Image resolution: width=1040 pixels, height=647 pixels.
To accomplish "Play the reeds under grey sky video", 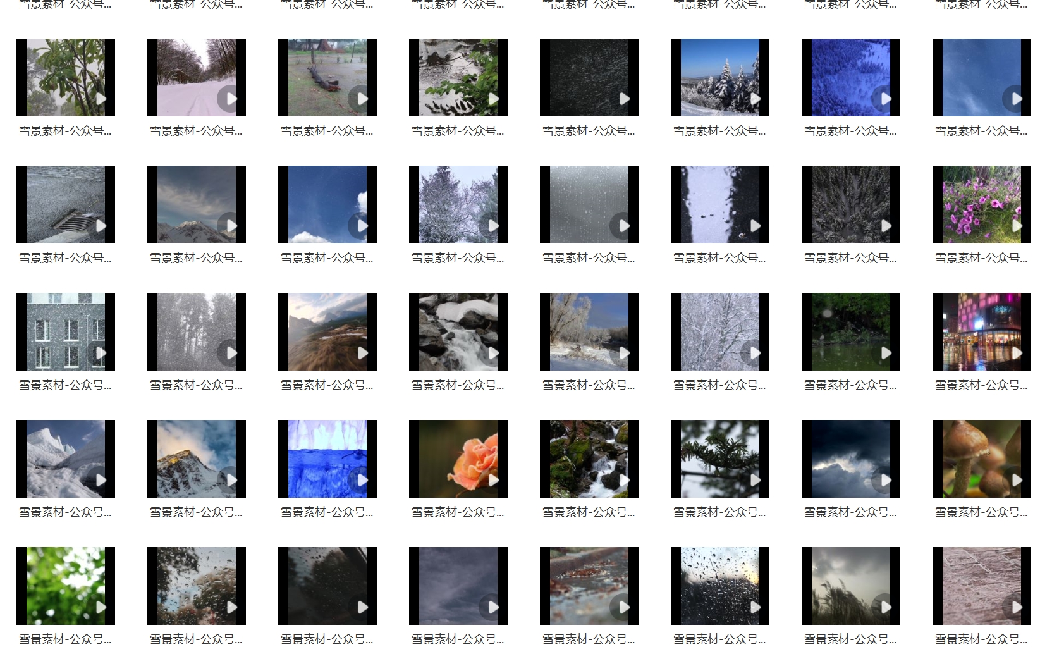I will click(886, 607).
